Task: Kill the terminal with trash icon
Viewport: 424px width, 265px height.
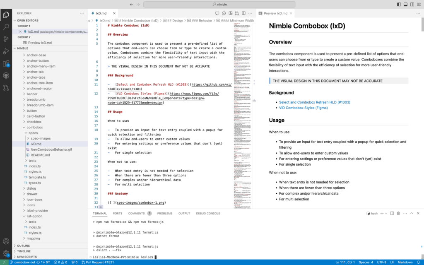Action: (398, 213)
